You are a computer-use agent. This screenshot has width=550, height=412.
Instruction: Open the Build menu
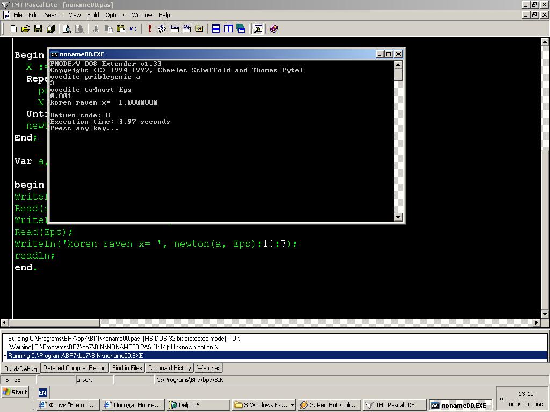(93, 15)
